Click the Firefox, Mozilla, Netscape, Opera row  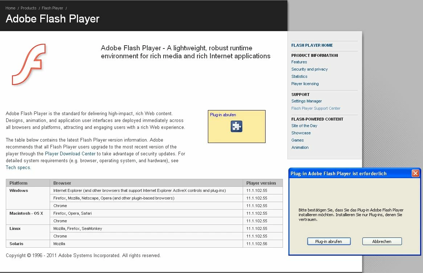tap(146, 198)
